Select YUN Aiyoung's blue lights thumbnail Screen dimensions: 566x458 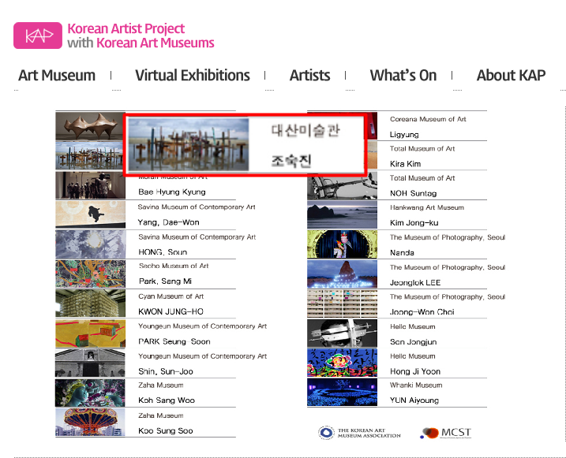(342, 393)
